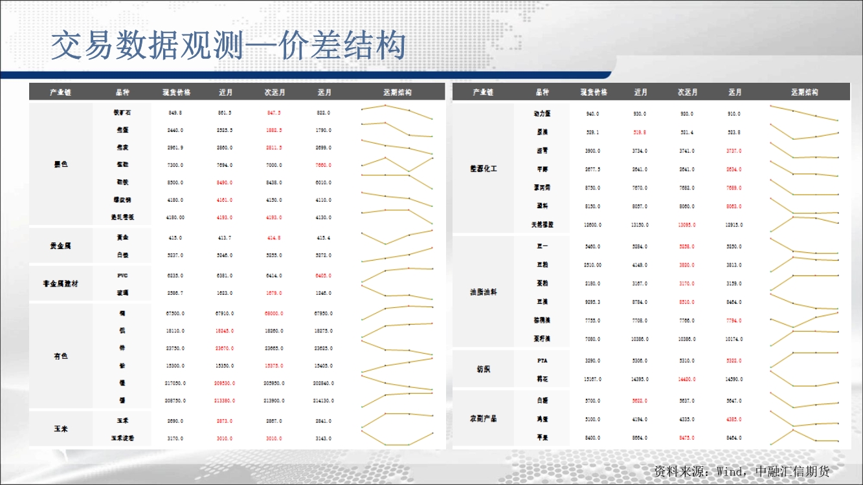Select the 玉米淀粉 product name
Image resolution: width=863 pixels, height=485 pixels.
122,438
